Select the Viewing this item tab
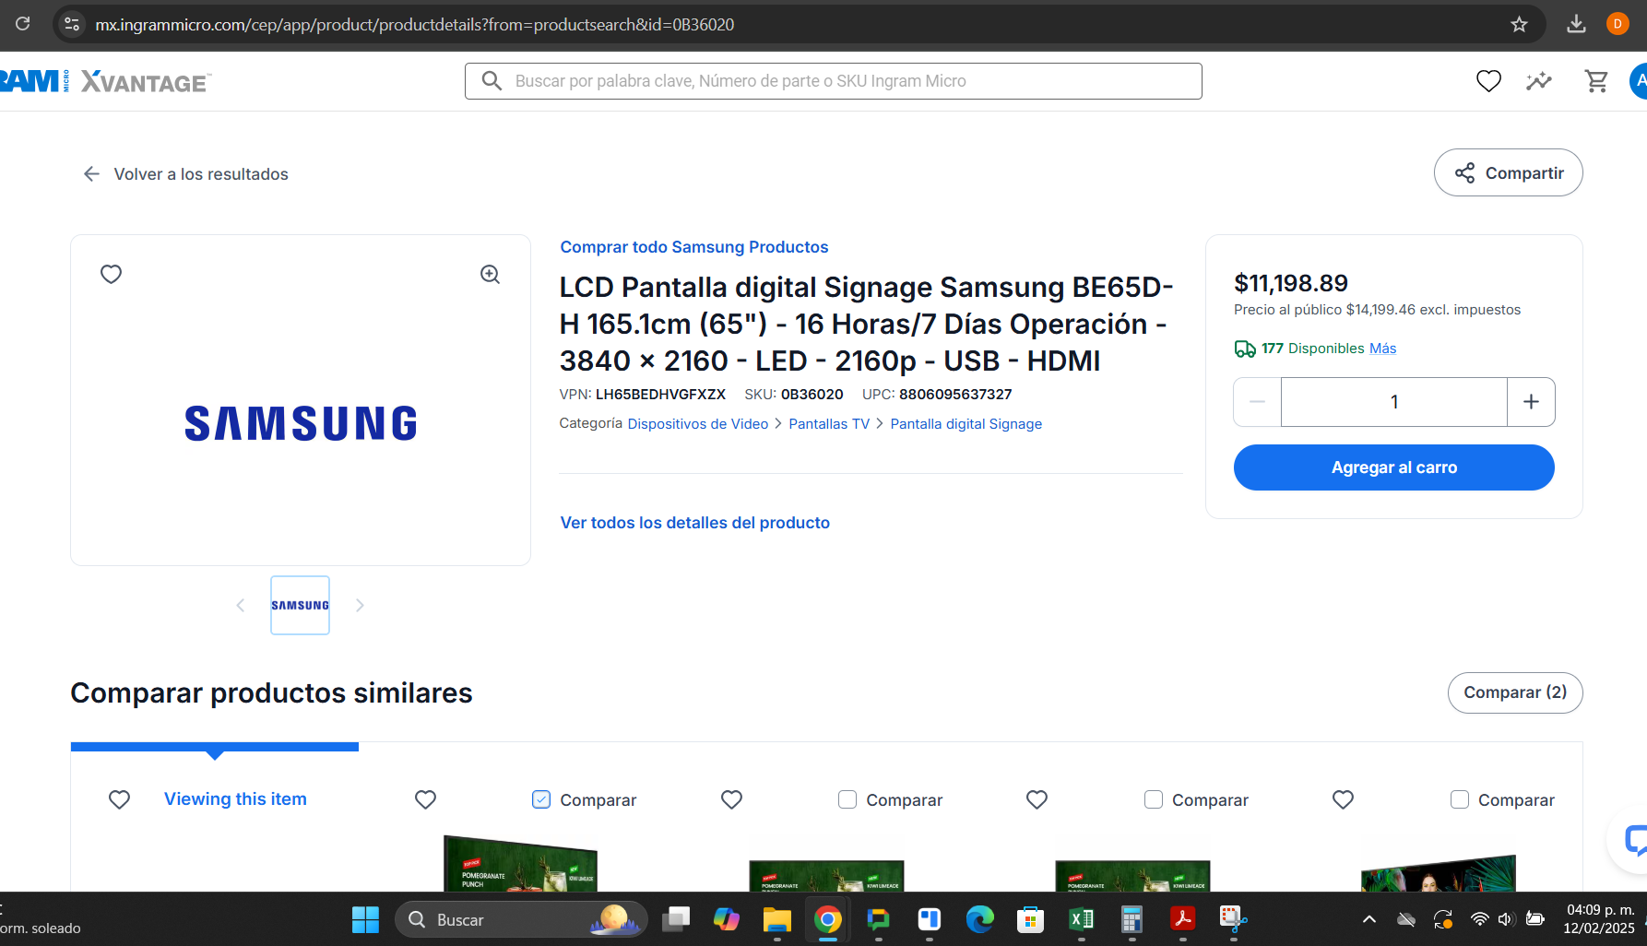The height and width of the screenshot is (946, 1647). pyautogui.click(x=235, y=799)
